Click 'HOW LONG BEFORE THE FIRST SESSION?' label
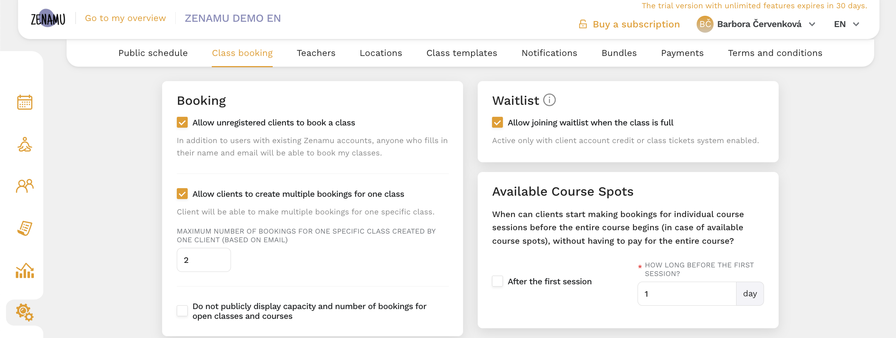The height and width of the screenshot is (338, 896). pyautogui.click(x=699, y=269)
